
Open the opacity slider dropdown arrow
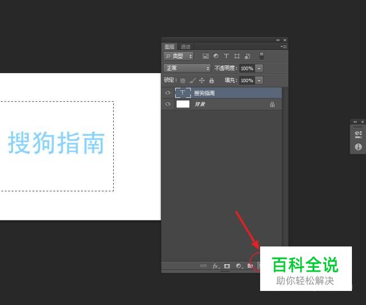pyautogui.click(x=259, y=69)
